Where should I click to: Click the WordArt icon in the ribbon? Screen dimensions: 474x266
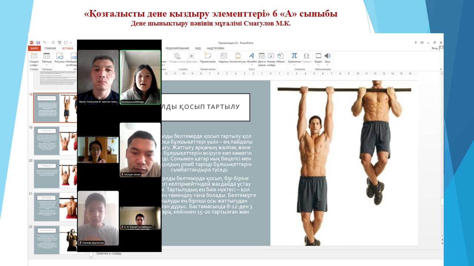tap(251, 56)
